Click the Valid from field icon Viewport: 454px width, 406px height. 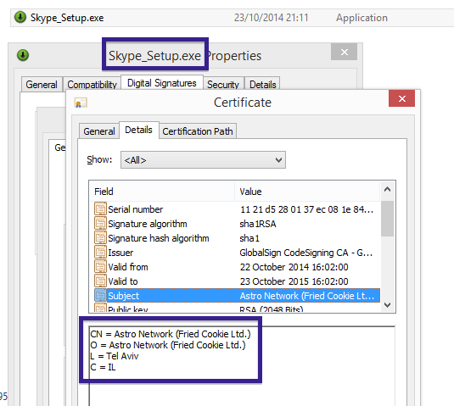pyautogui.click(x=100, y=267)
